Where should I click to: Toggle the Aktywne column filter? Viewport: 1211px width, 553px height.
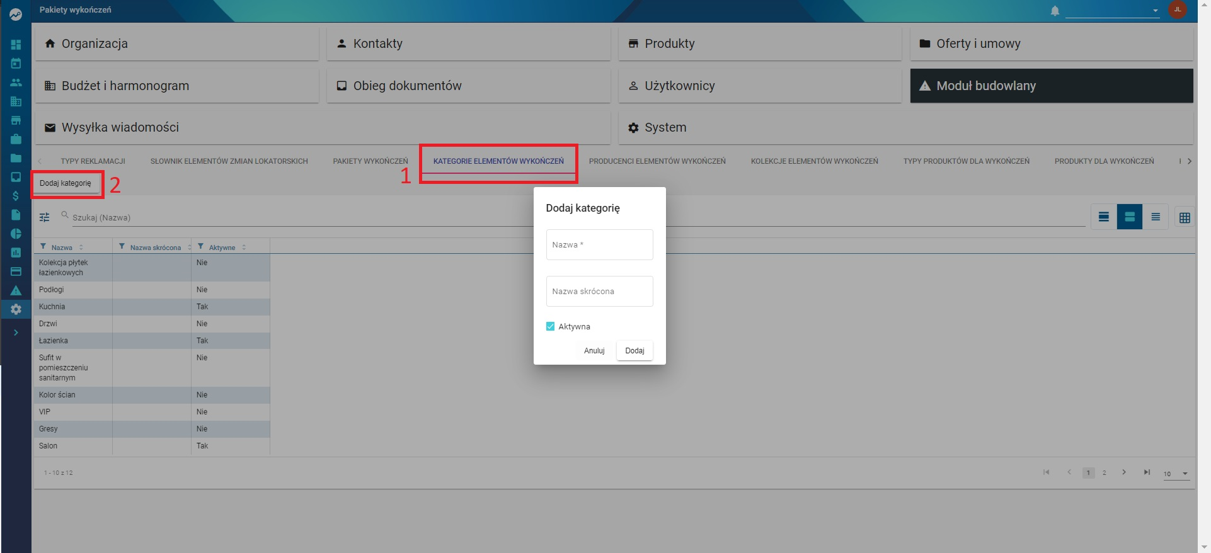point(200,247)
